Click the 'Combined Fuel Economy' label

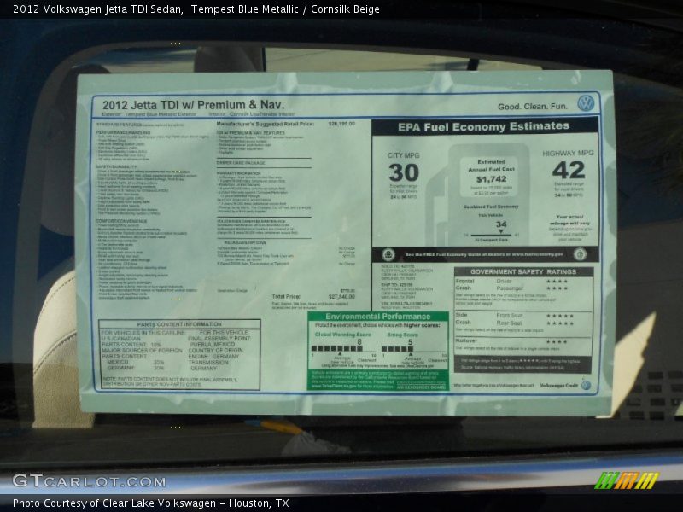[x=491, y=207]
